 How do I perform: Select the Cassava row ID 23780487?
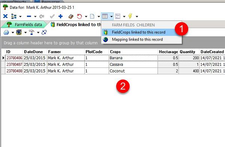click(14, 64)
